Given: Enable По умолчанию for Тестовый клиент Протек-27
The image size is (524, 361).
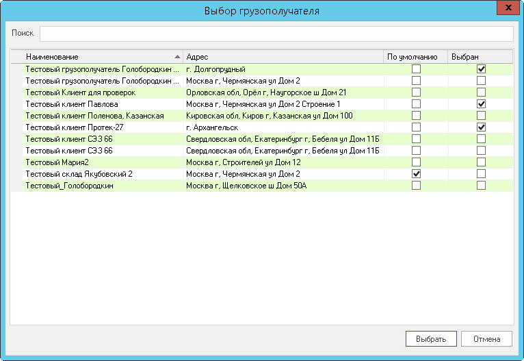Looking at the screenshot, I should pos(416,127).
